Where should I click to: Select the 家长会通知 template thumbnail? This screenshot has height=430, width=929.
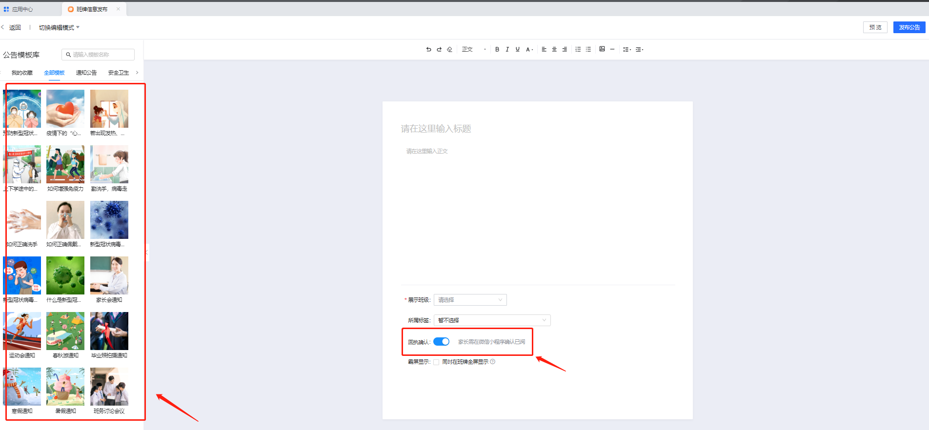109,275
